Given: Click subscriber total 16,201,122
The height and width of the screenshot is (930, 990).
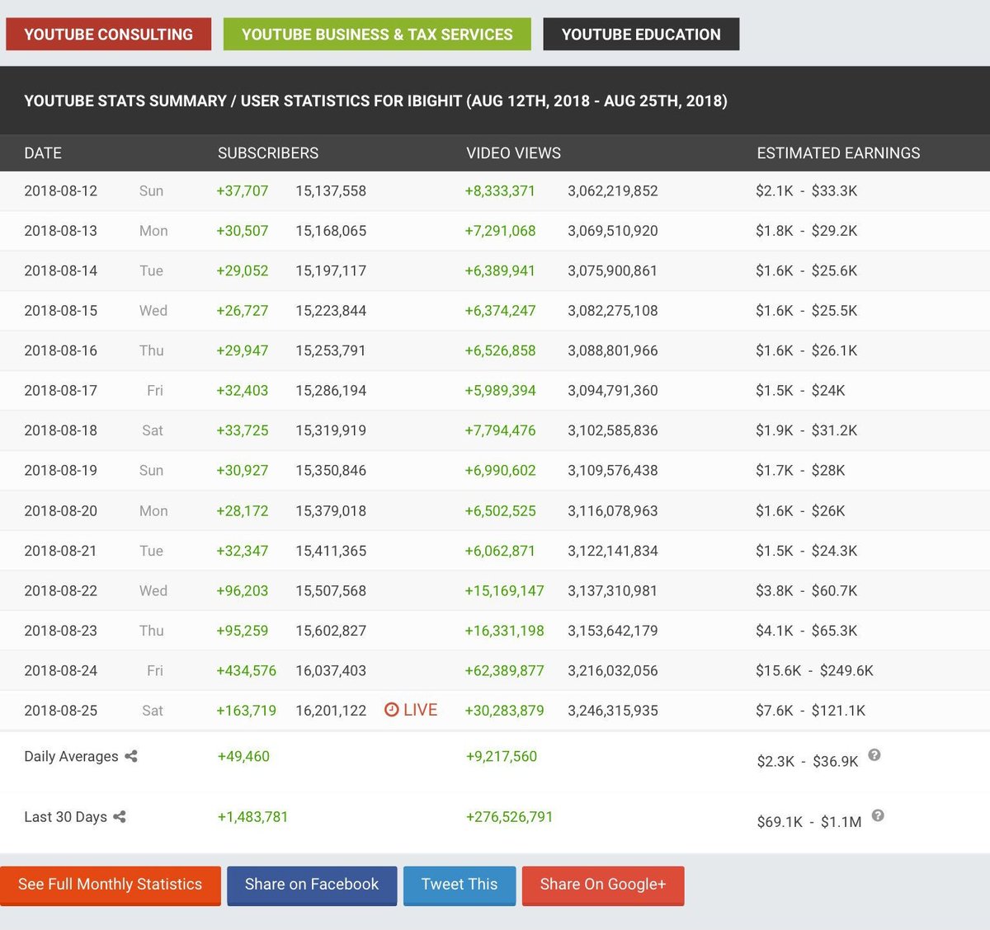Looking at the screenshot, I should coord(331,711).
